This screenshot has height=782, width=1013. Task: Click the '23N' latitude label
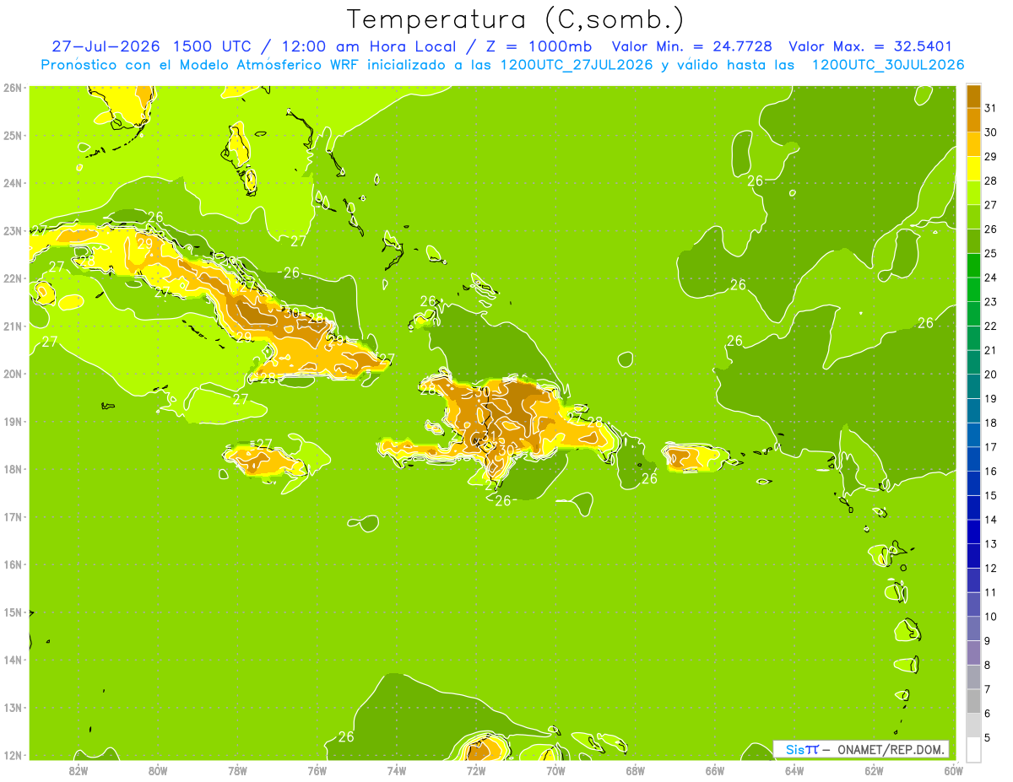13,230
